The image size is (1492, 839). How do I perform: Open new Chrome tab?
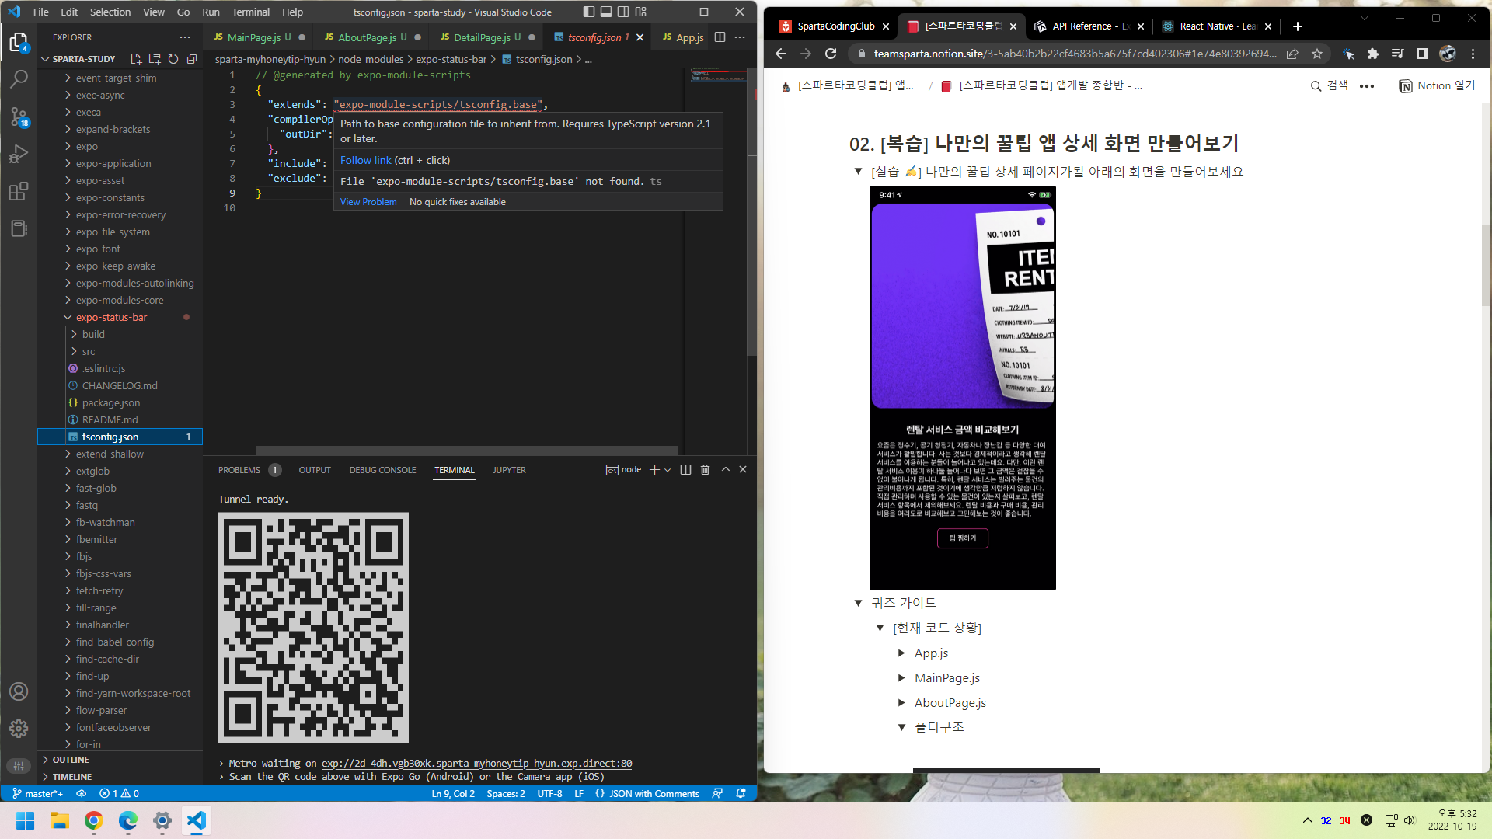1297,26
